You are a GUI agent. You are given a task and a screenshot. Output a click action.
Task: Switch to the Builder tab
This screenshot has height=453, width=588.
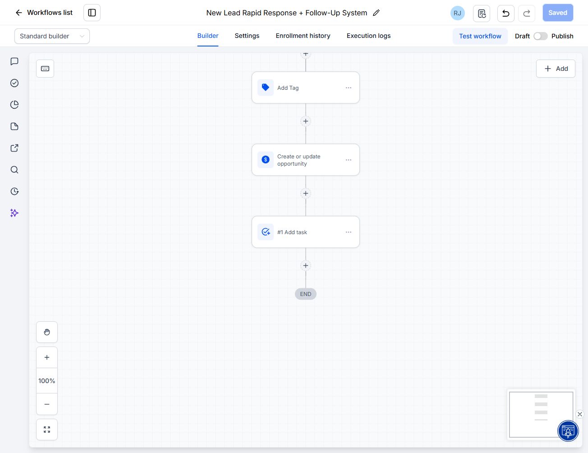click(208, 36)
